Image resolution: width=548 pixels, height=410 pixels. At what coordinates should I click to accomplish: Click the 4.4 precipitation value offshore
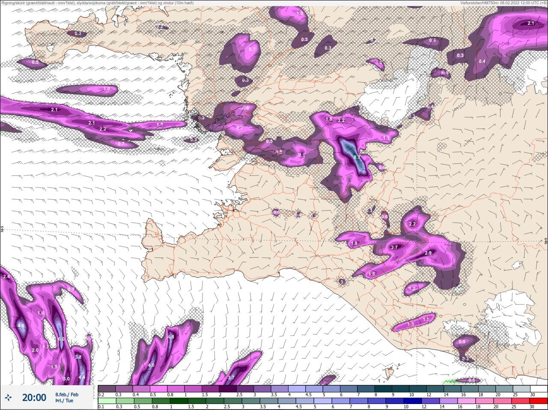click(82, 377)
